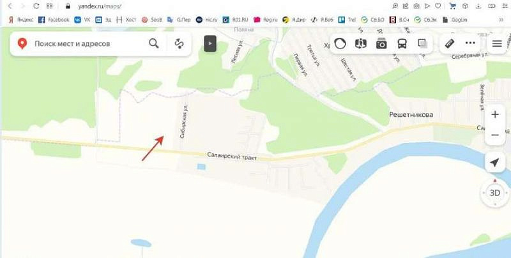Click my location arrow button

tap(494, 163)
